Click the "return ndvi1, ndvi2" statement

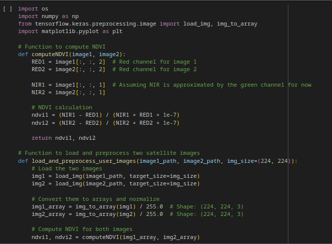tap(63, 137)
